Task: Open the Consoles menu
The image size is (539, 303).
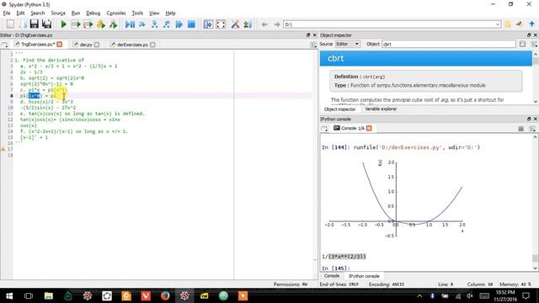Action: point(116,13)
